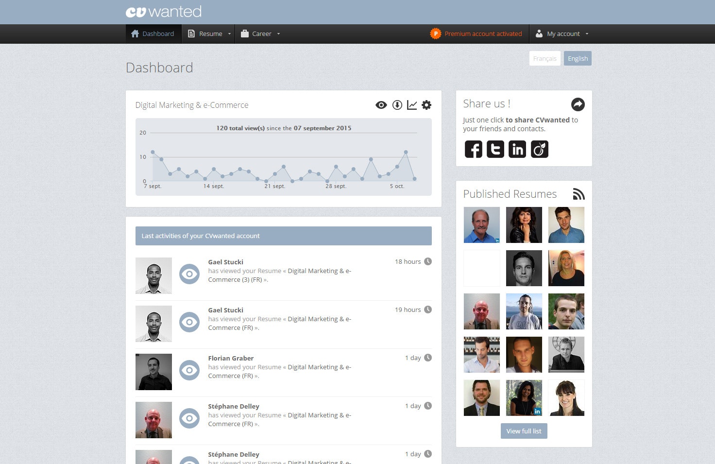Open published resume of blonde woman
715x464 pixels.
point(566,268)
